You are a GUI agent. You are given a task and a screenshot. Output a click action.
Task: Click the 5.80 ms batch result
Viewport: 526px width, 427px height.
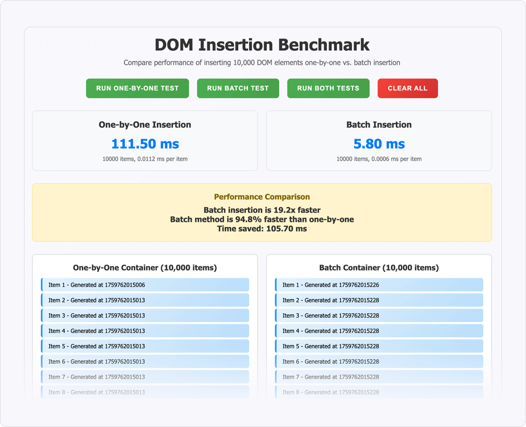click(x=379, y=144)
